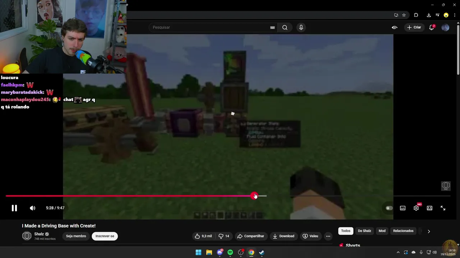This screenshot has height=258, width=460.
Task: Show more filter chips with the right arrow
Action: click(x=429, y=231)
